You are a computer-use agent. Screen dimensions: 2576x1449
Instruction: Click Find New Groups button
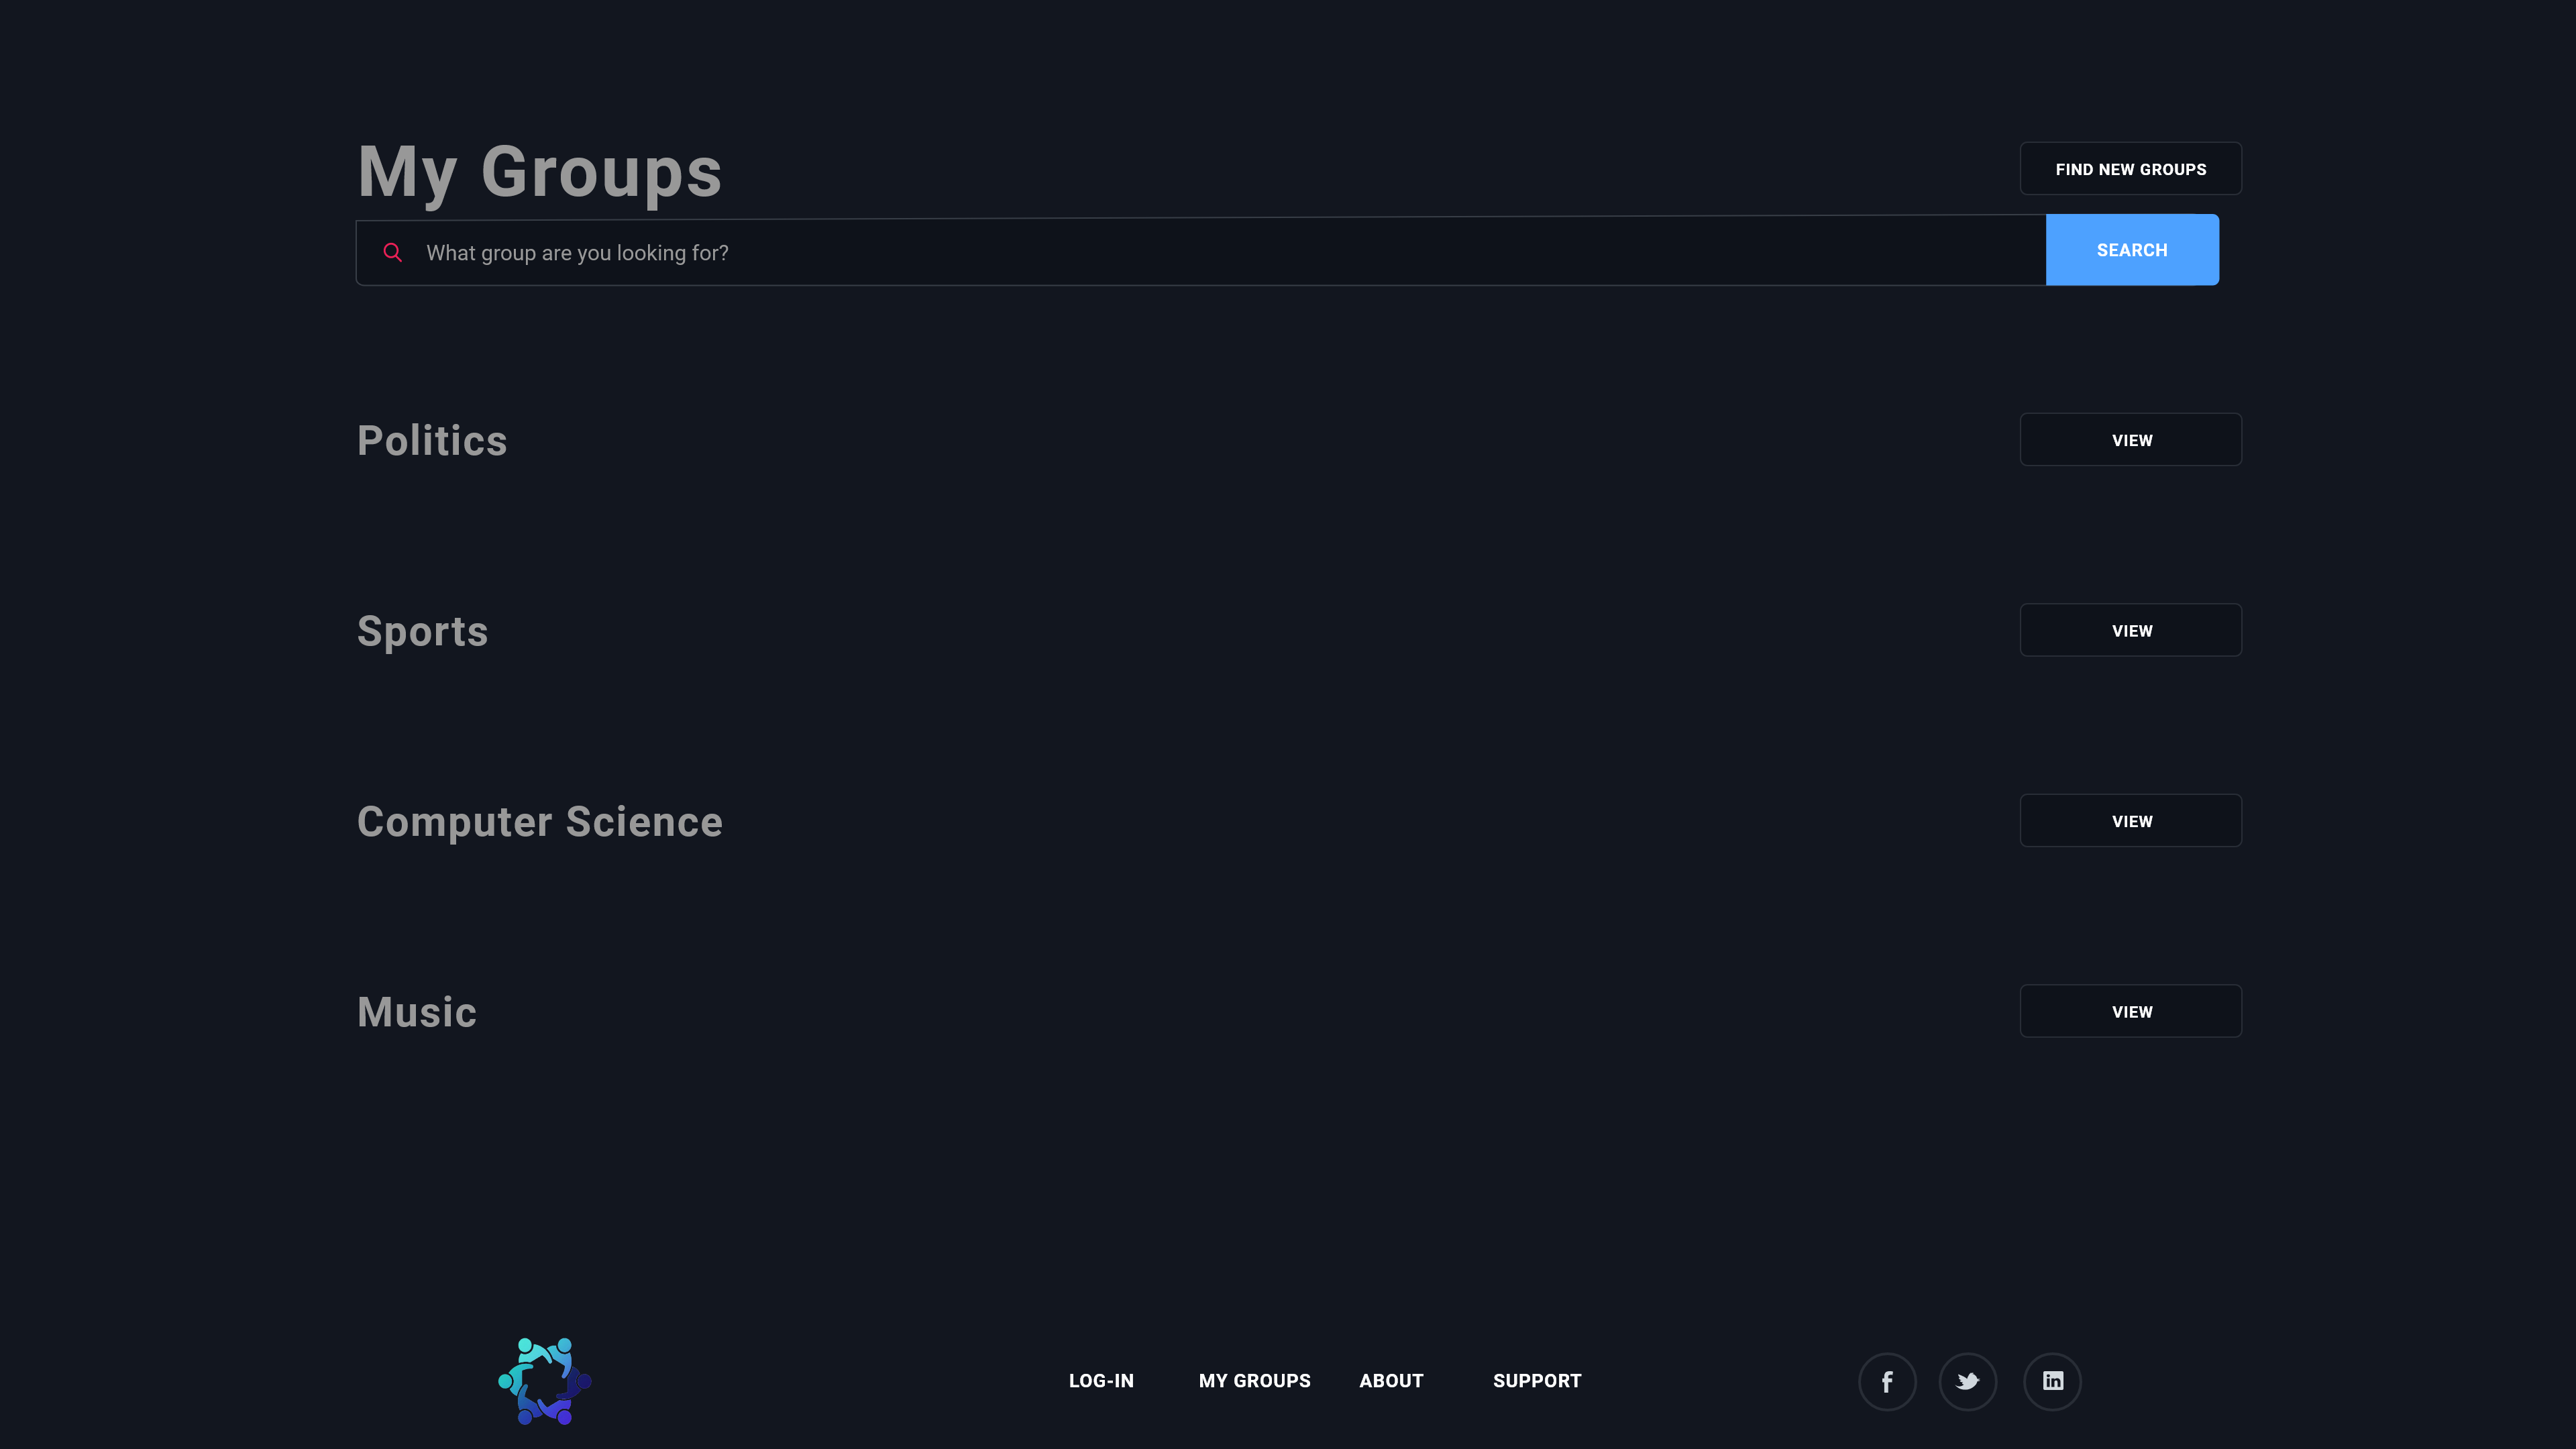[x=2130, y=169]
